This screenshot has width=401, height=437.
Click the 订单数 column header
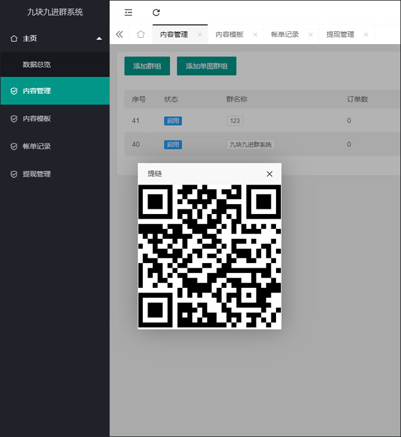click(357, 99)
